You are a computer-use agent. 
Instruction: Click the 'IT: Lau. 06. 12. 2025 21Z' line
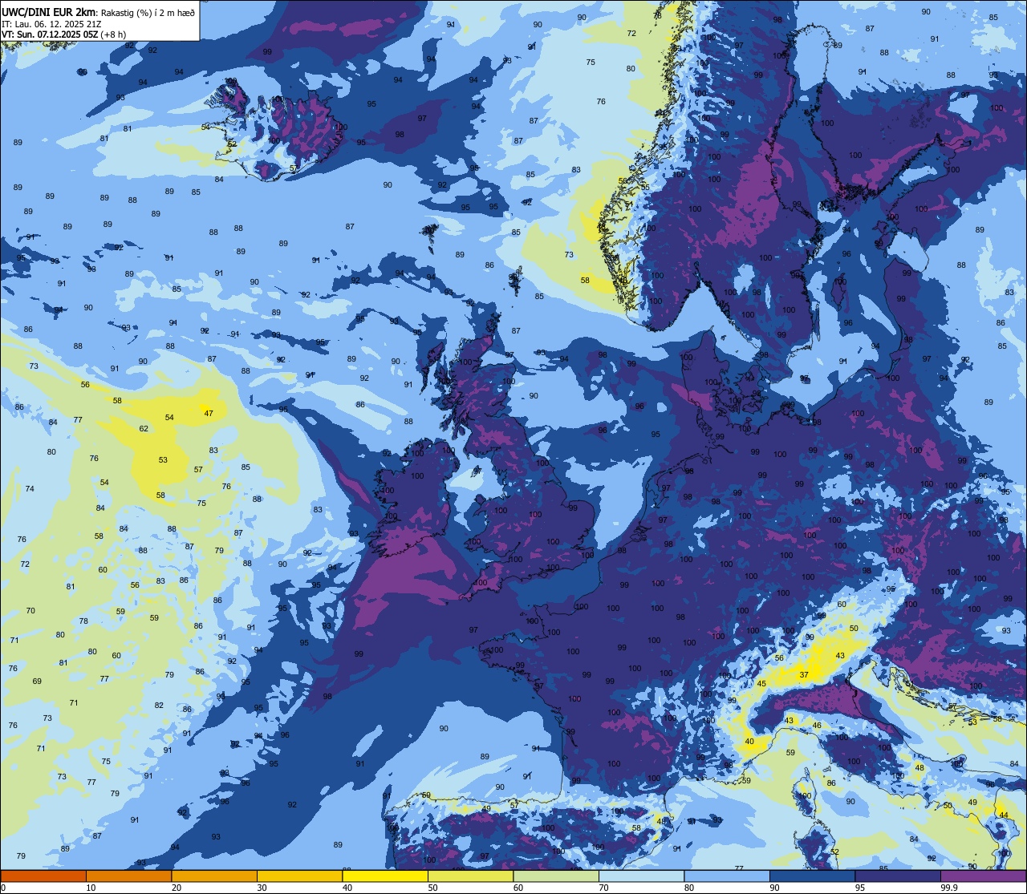(51, 23)
